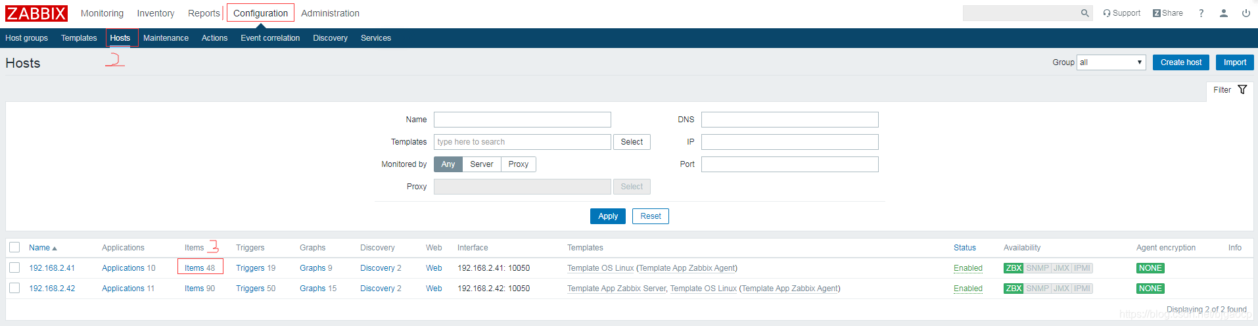Open the Reports menu
The height and width of the screenshot is (326, 1258).
[204, 13]
